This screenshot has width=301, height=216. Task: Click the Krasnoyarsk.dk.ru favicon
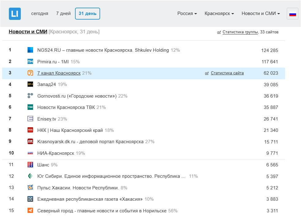pos(30,142)
